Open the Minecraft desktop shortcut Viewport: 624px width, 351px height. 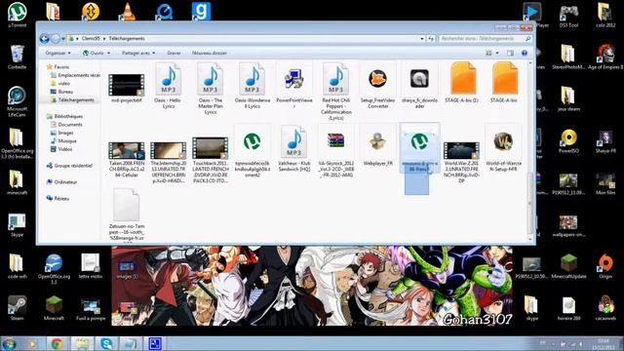54,308
